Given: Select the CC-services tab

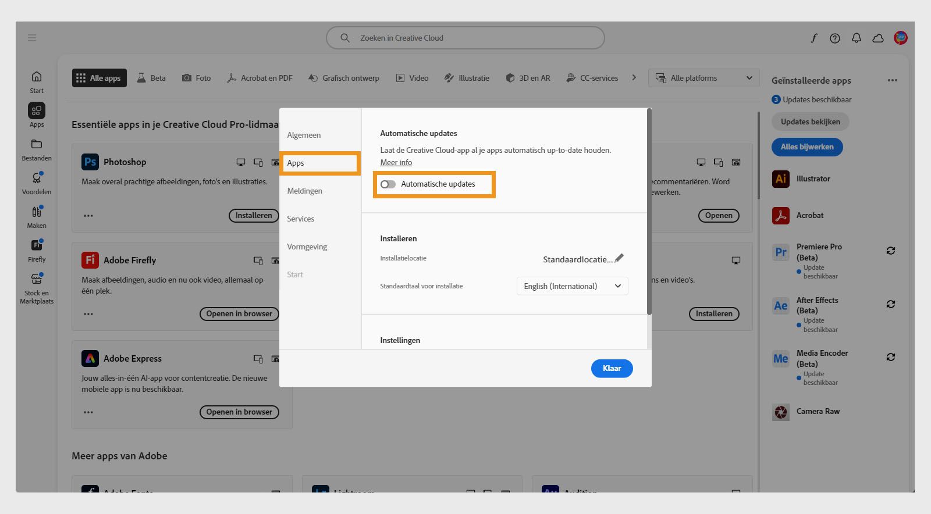Looking at the screenshot, I should coord(592,78).
